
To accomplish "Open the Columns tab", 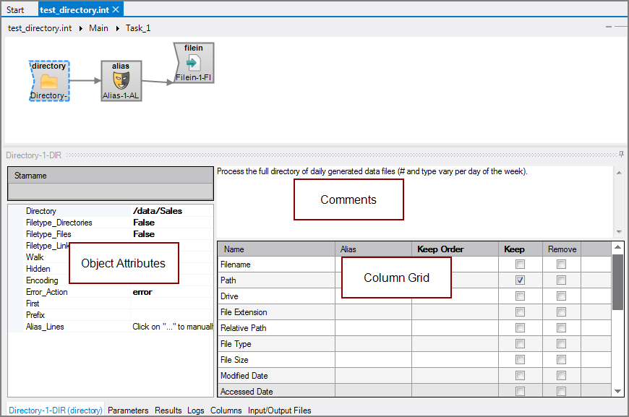I will pyautogui.click(x=226, y=410).
